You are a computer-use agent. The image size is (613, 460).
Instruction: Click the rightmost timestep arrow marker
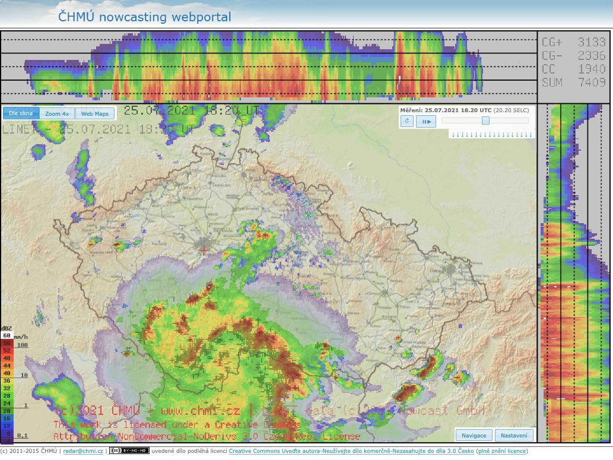(531, 135)
